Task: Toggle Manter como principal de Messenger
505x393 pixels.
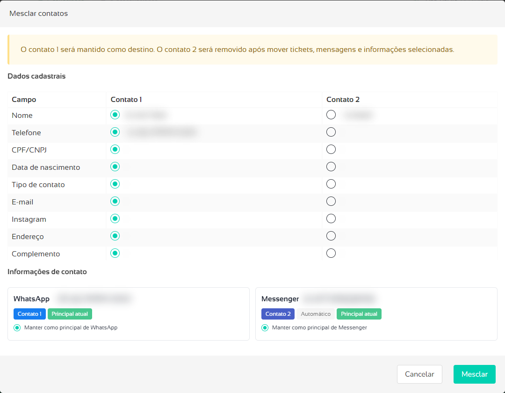Action: [x=265, y=327]
